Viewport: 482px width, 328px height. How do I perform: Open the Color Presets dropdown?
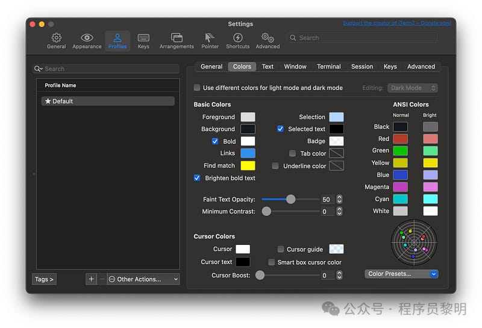pyautogui.click(x=401, y=274)
